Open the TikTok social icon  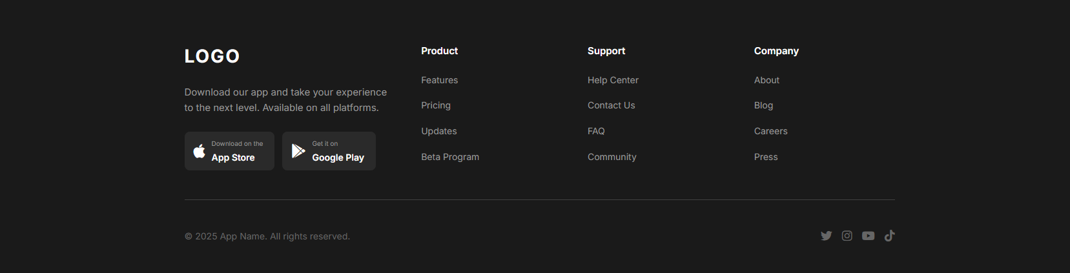pos(890,236)
